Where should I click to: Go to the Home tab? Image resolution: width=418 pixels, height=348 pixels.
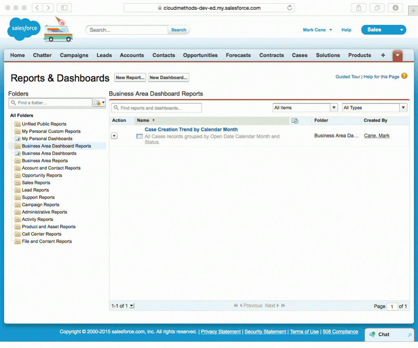pos(17,55)
